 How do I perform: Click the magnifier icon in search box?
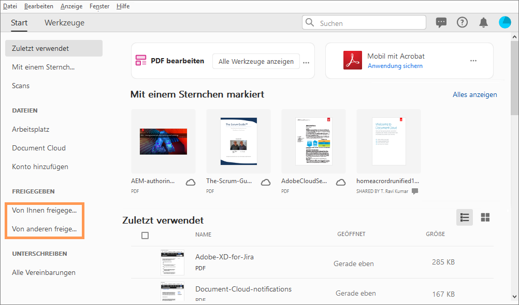[310, 22]
